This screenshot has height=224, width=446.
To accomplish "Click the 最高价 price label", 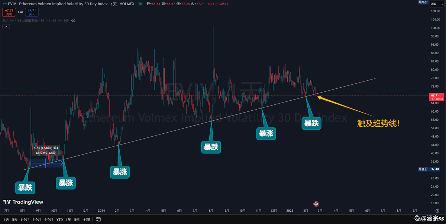I will click(x=423, y=2).
